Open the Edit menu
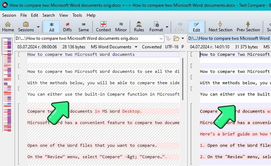Image resolution: width=271 pixels, height=166 pixels. click(x=34, y=15)
